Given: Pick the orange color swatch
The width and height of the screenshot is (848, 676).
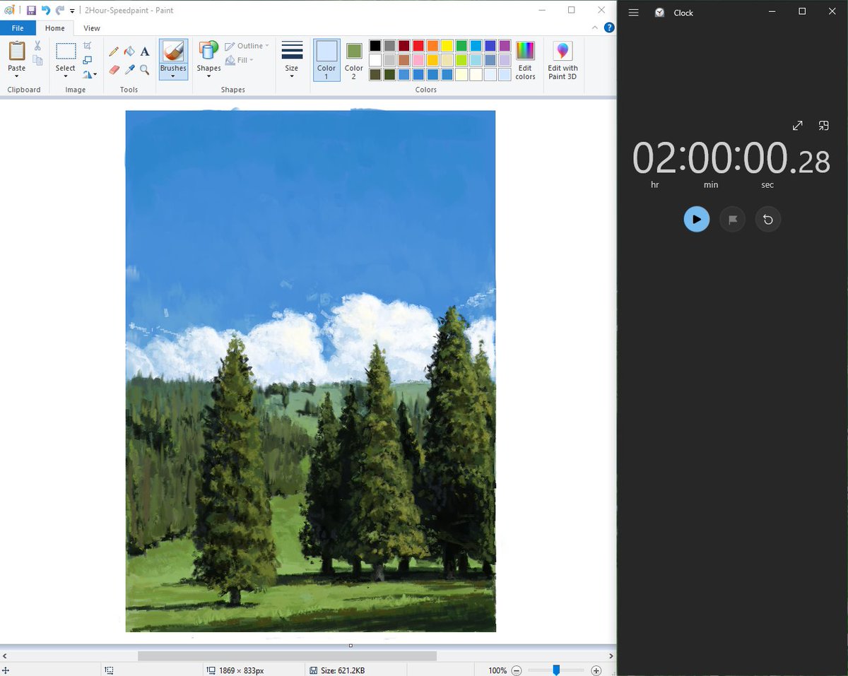Looking at the screenshot, I should pyautogui.click(x=432, y=46).
